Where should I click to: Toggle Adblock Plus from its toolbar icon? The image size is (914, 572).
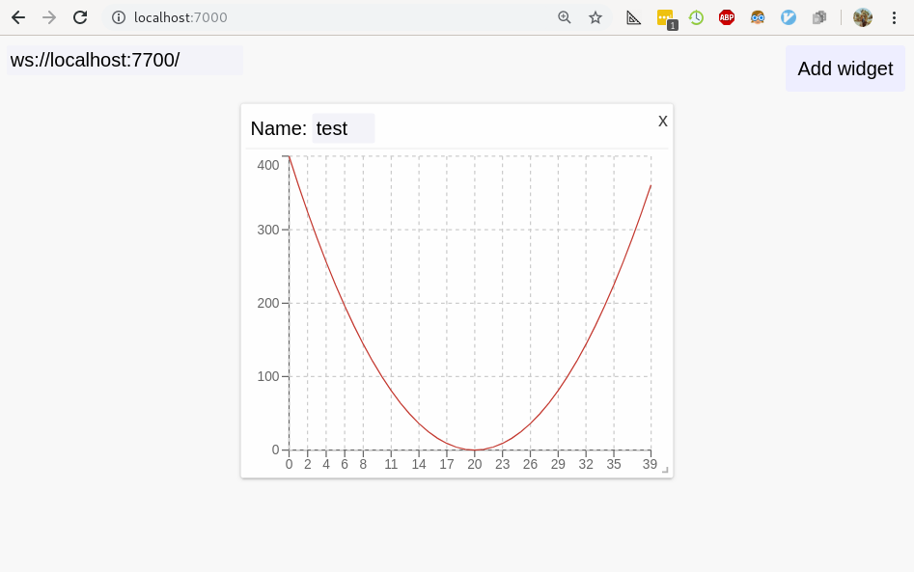click(x=726, y=17)
